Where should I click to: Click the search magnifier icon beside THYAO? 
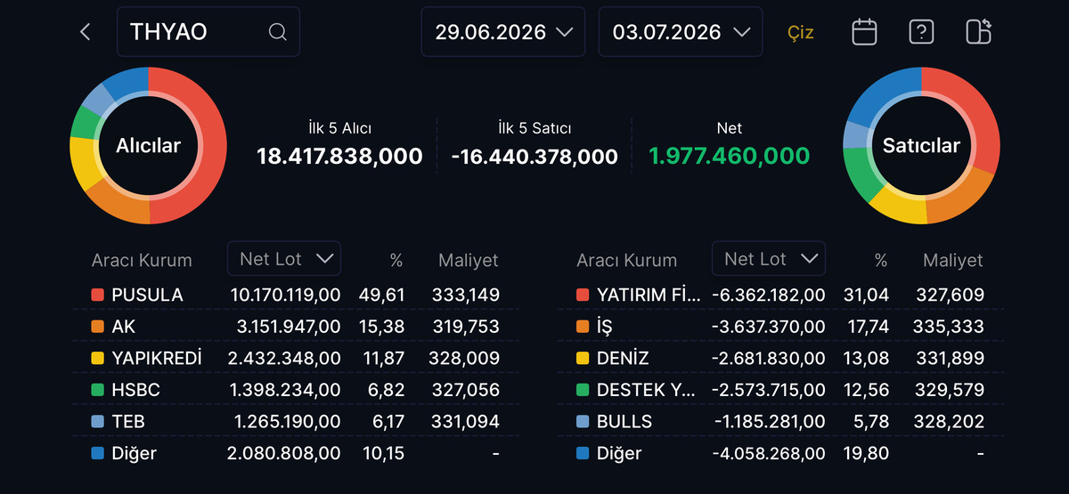[277, 32]
